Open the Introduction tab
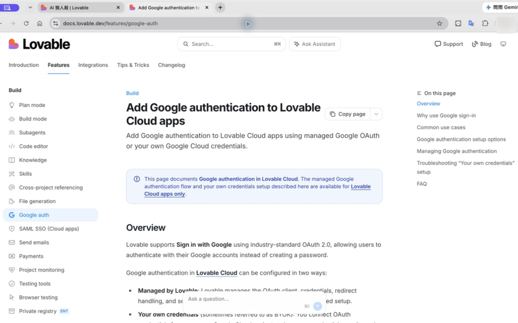This screenshot has height=323, width=518. (24, 65)
